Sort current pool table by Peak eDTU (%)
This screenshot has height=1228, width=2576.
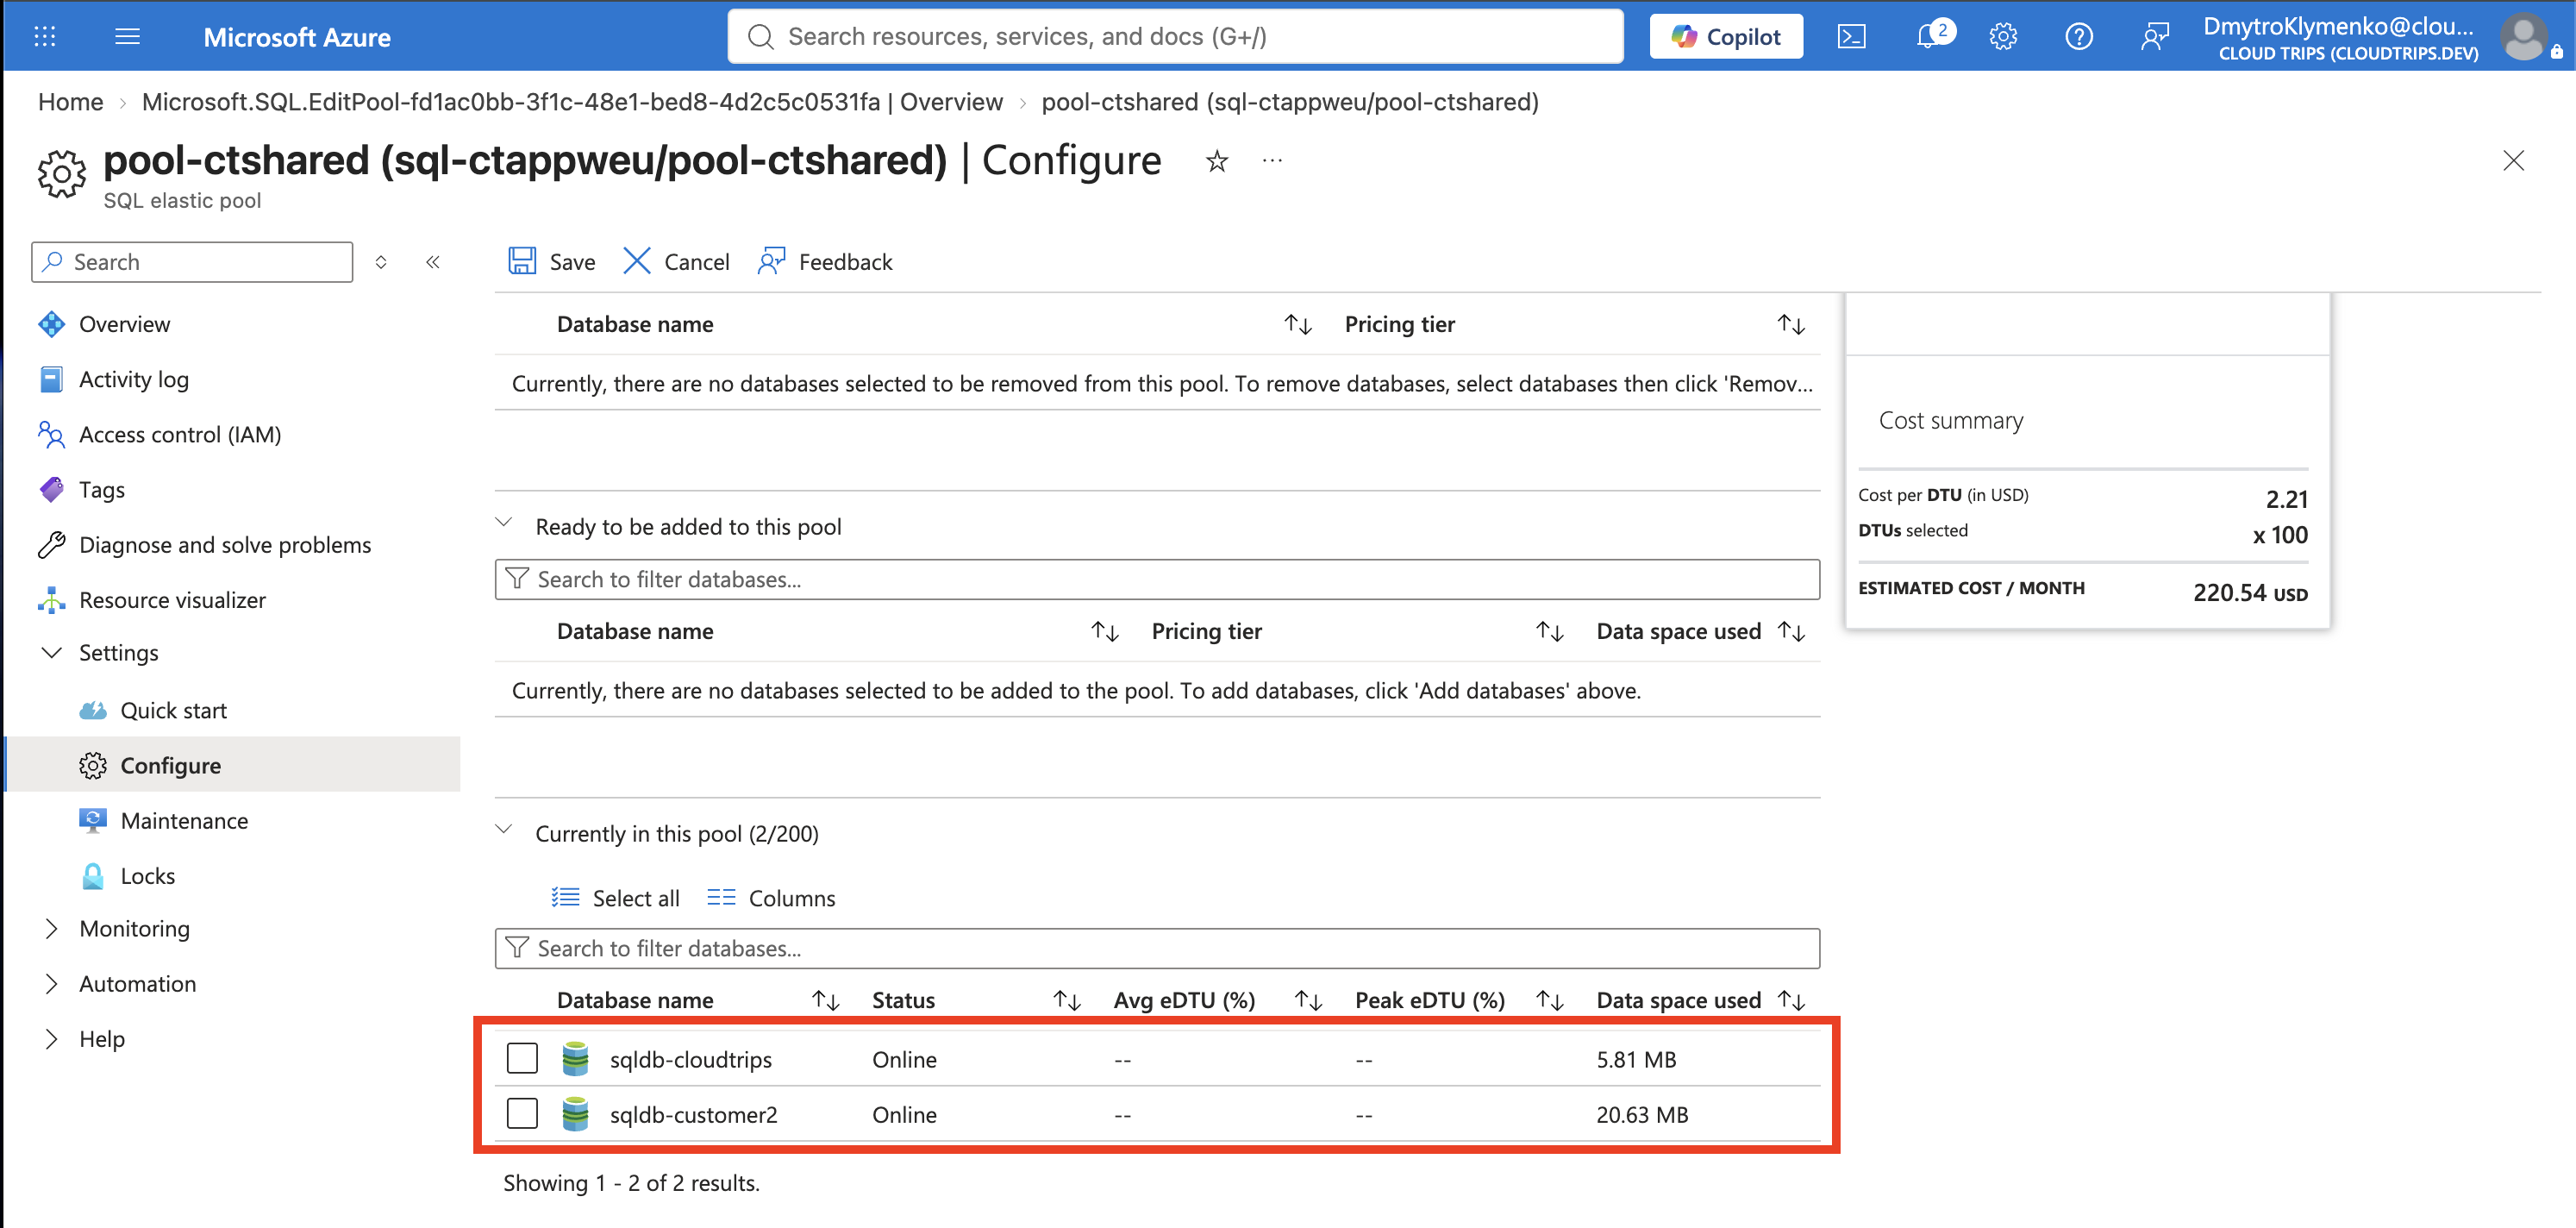click(1550, 1000)
